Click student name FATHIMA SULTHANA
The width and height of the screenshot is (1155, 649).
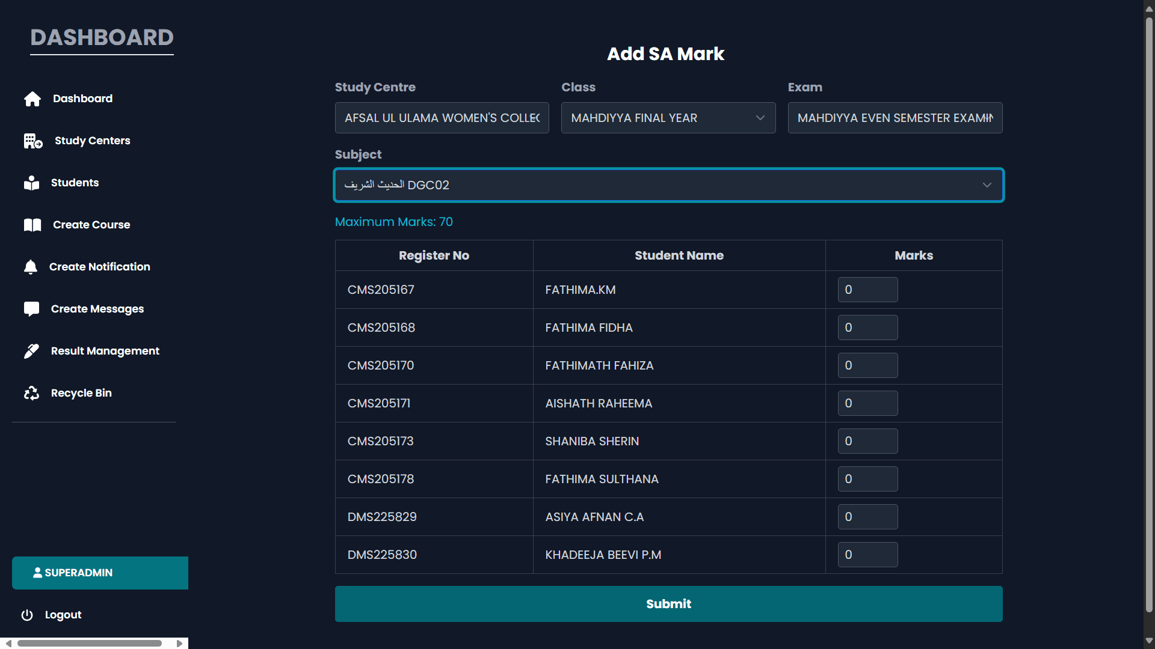pos(602,479)
